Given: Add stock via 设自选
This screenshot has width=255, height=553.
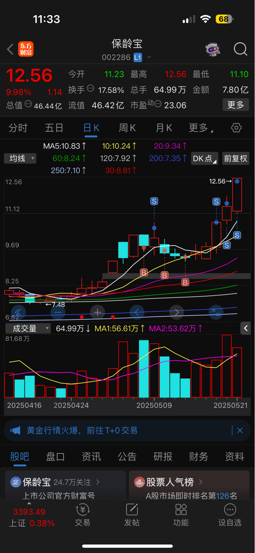Looking at the screenshot, I should [230, 515].
